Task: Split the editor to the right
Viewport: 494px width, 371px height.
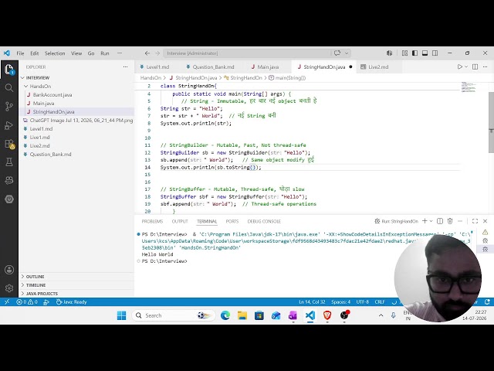Action: (x=475, y=67)
